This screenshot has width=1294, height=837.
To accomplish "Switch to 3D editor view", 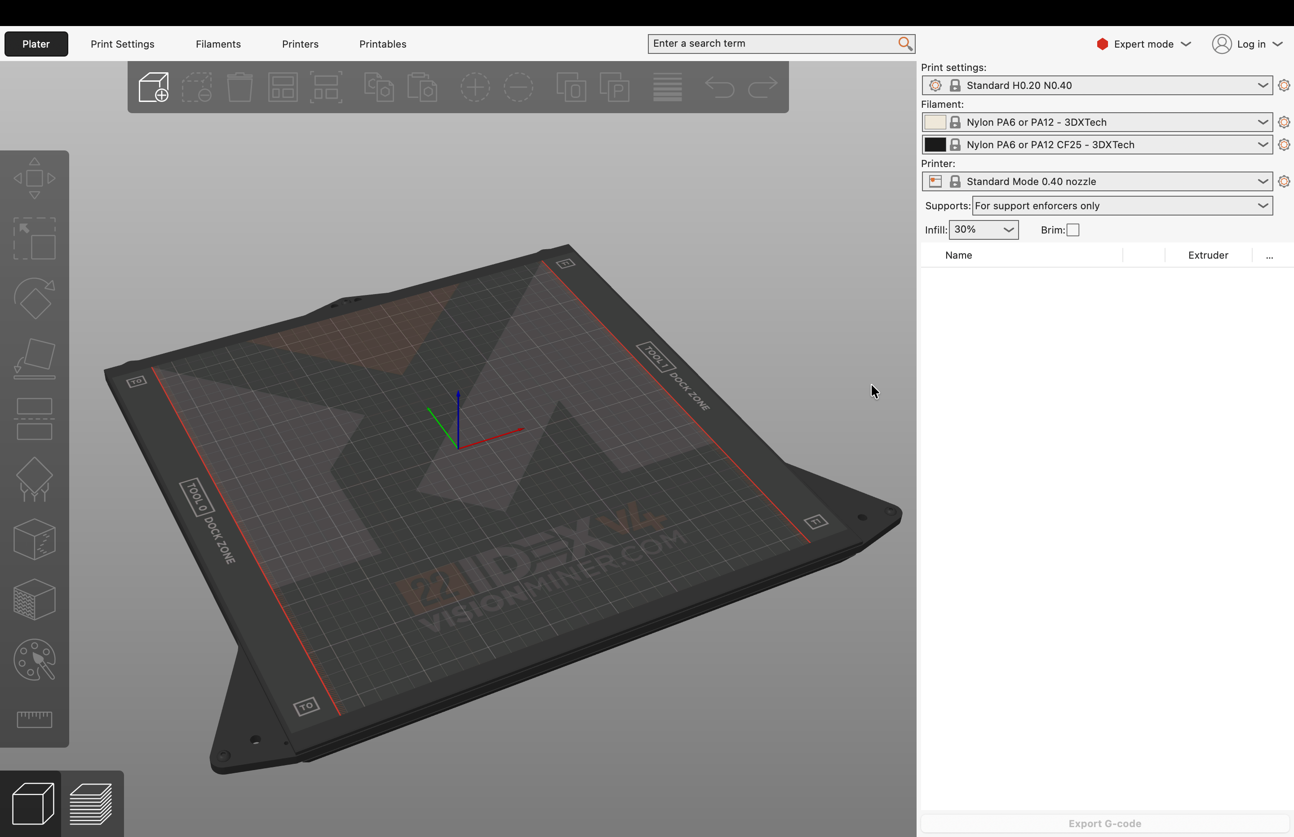I will point(33,804).
